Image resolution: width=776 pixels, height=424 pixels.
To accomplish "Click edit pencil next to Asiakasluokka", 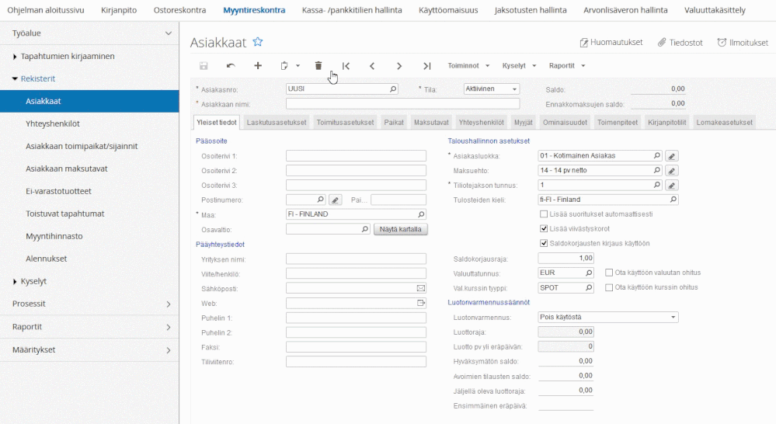I will [673, 156].
